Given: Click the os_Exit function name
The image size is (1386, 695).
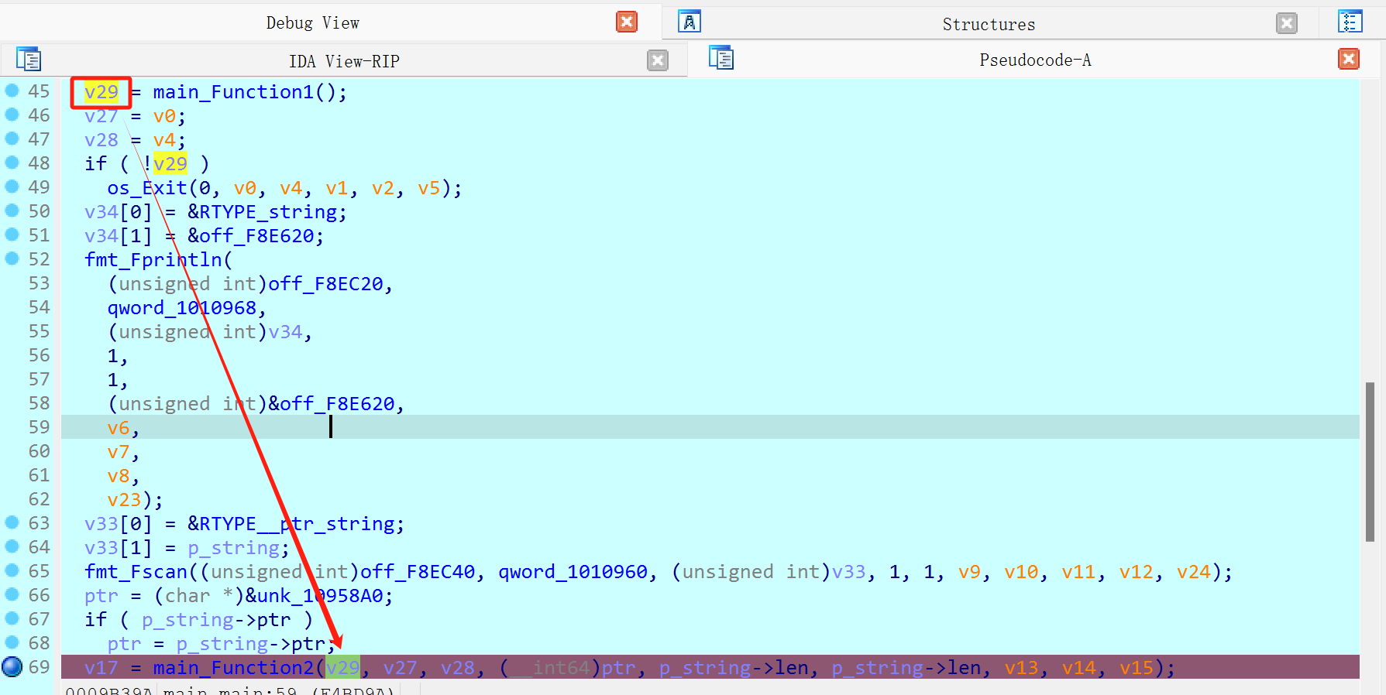Looking at the screenshot, I should point(147,188).
